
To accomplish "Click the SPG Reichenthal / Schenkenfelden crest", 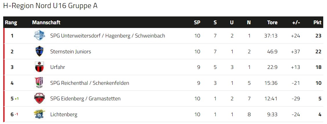I will point(39,83).
